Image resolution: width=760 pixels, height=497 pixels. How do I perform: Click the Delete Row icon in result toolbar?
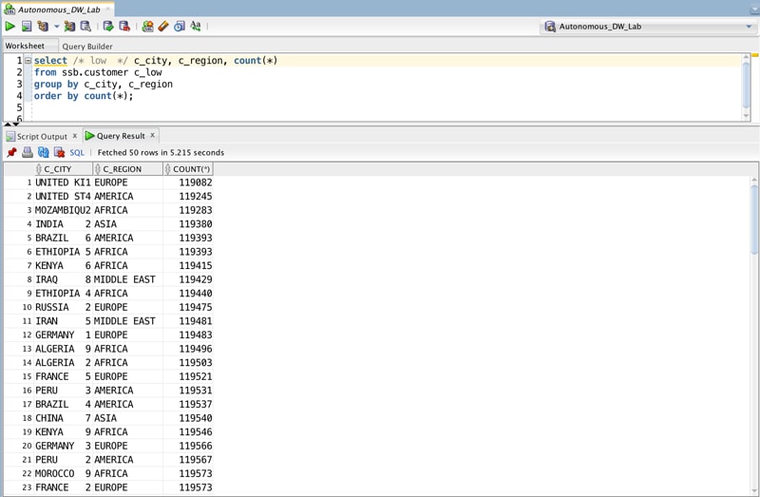pos(59,152)
